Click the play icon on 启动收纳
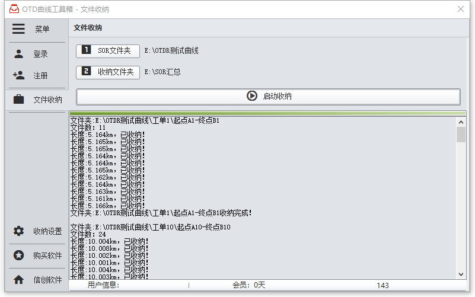The height and width of the screenshot is (297, 475). tap(251, 96)
